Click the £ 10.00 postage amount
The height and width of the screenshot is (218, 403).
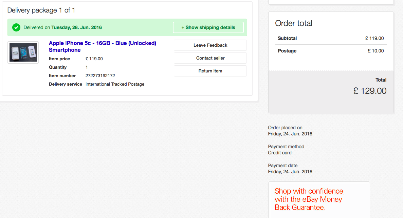[375, 51]
